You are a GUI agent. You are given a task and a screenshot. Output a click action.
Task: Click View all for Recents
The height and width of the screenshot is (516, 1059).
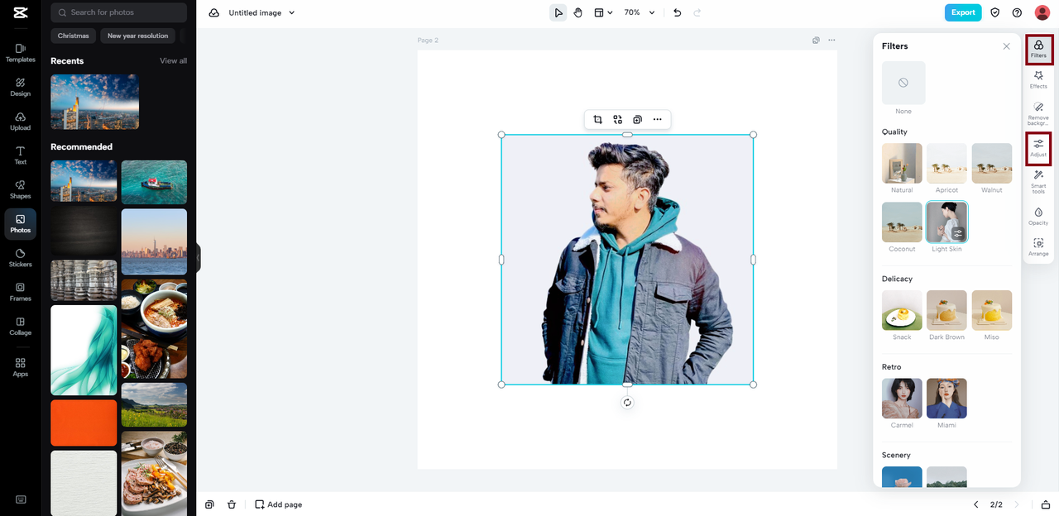pos(173,60)
